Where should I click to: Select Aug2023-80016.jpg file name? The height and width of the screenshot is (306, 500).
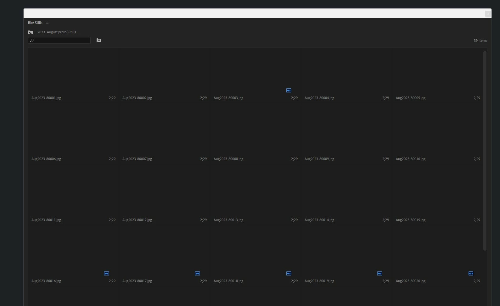(46, 281)
